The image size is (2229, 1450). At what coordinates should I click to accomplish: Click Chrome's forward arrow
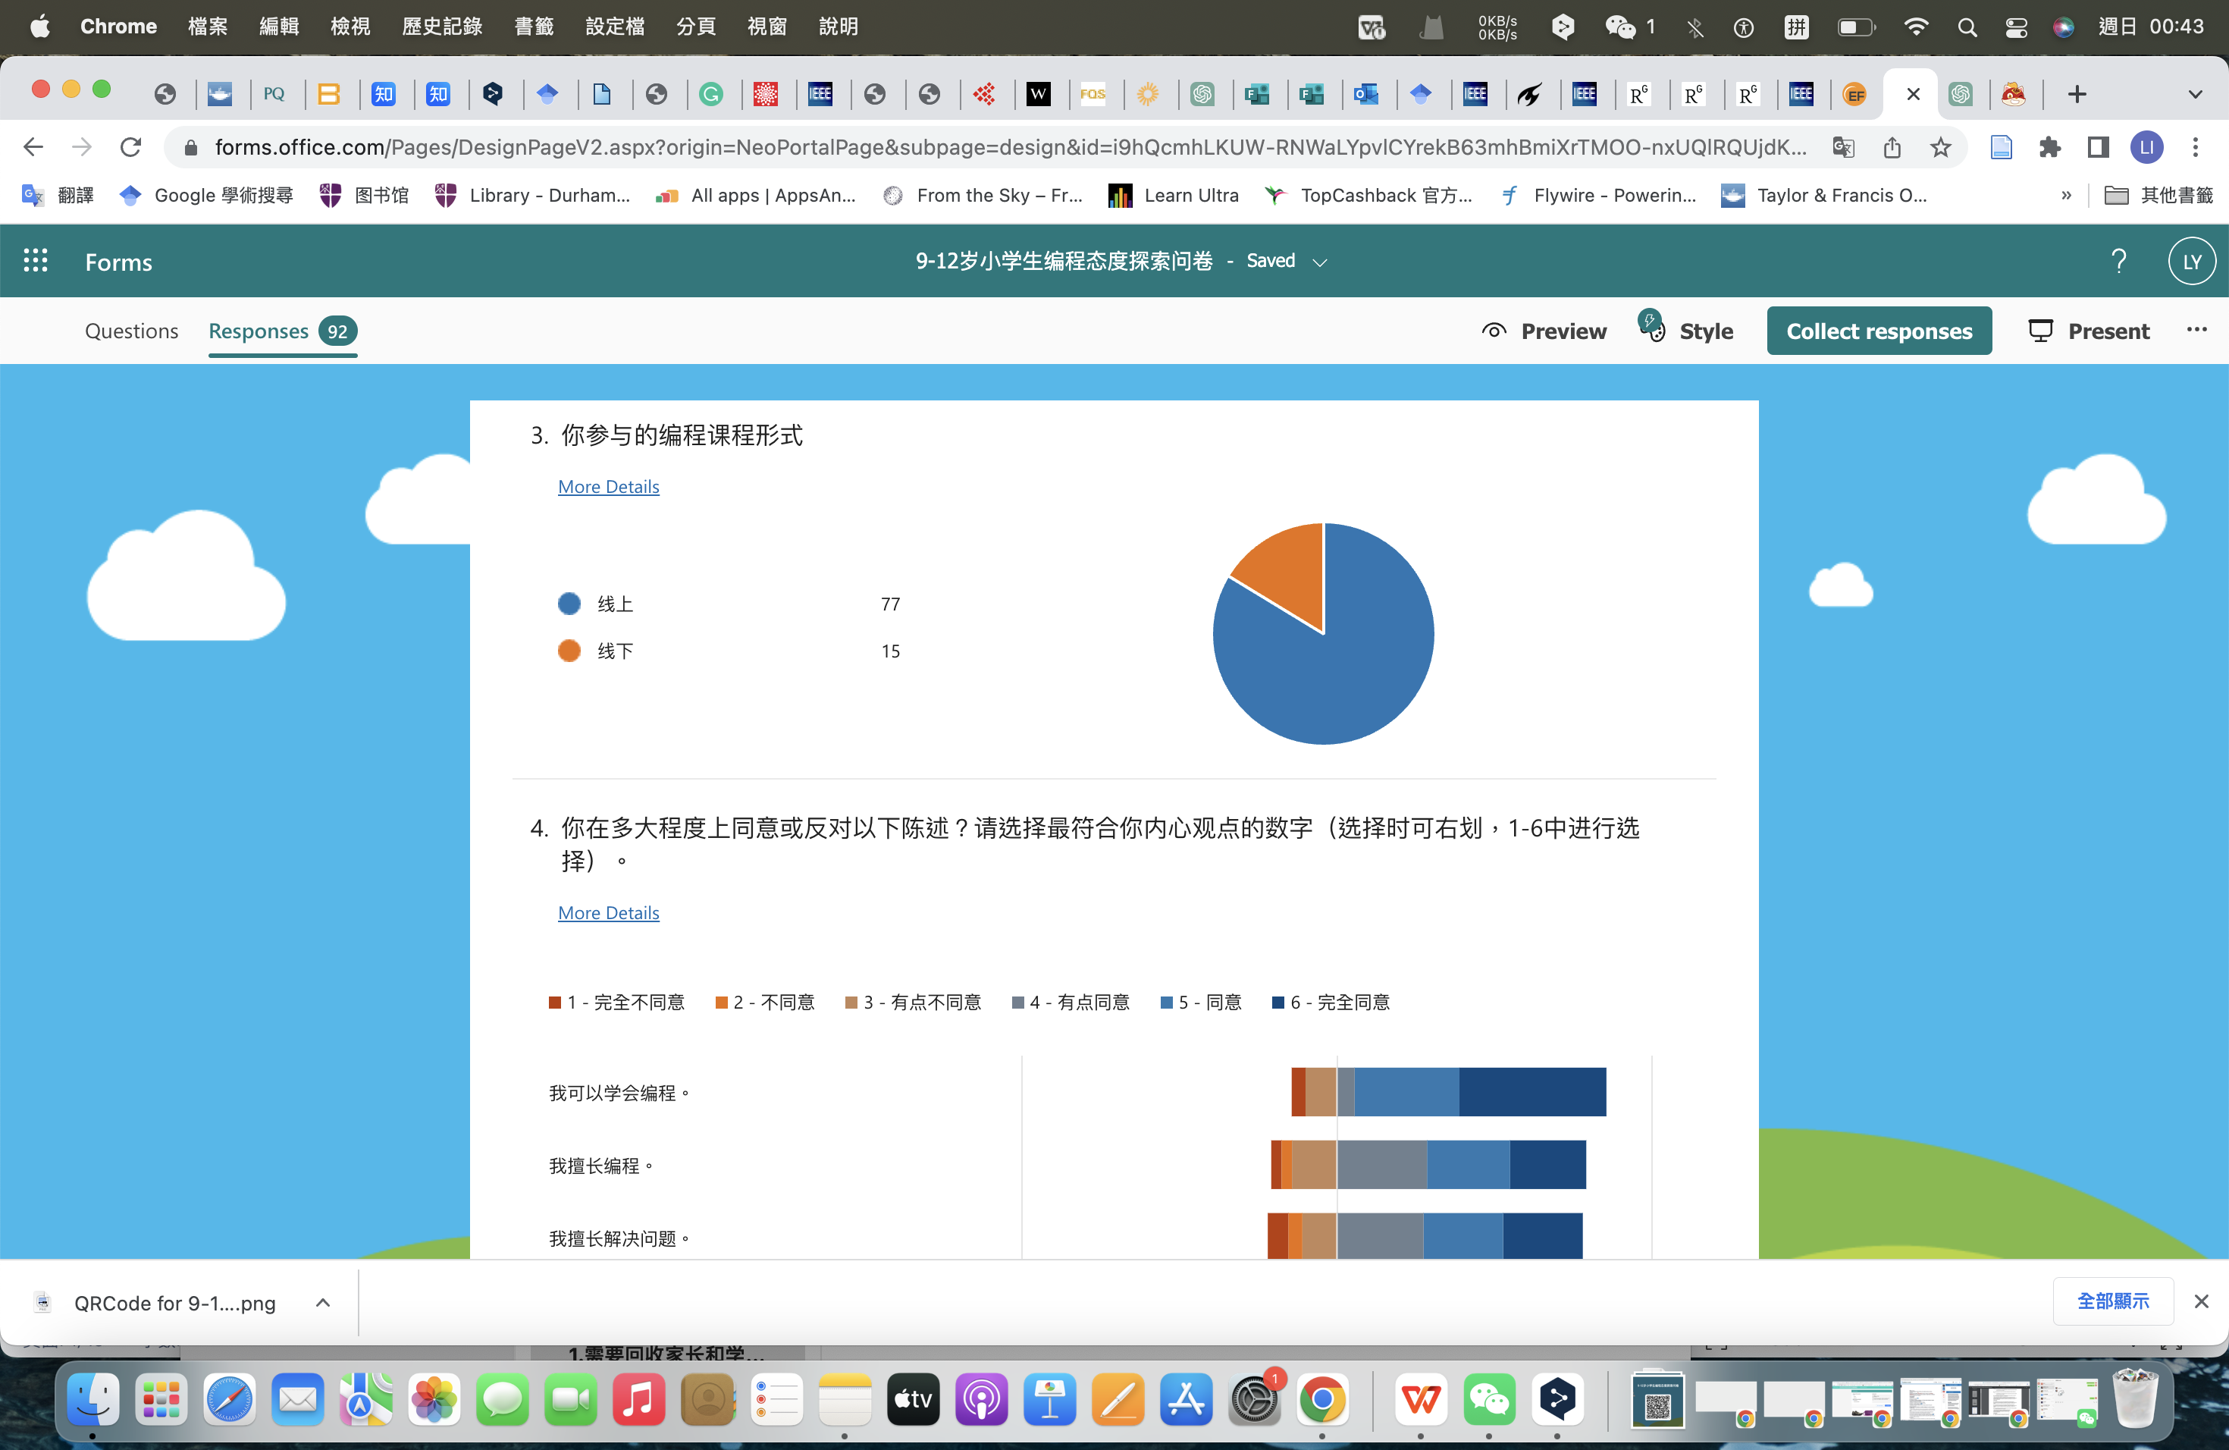[x=81, y=147]
